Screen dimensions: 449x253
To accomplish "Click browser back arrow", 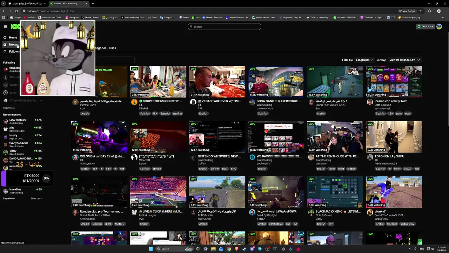I will (4, 11).
